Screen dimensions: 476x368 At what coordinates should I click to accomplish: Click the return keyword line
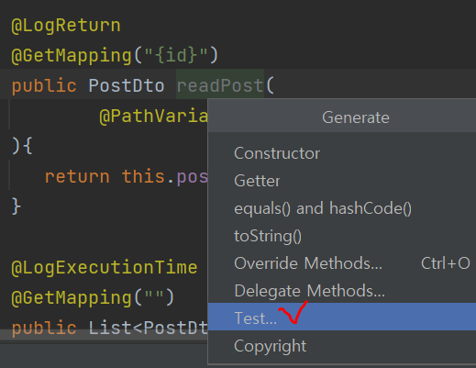[77, 176]
